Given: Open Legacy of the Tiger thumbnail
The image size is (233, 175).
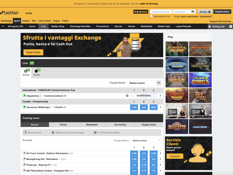Looking at the screenshot, I should coord(200,64).
